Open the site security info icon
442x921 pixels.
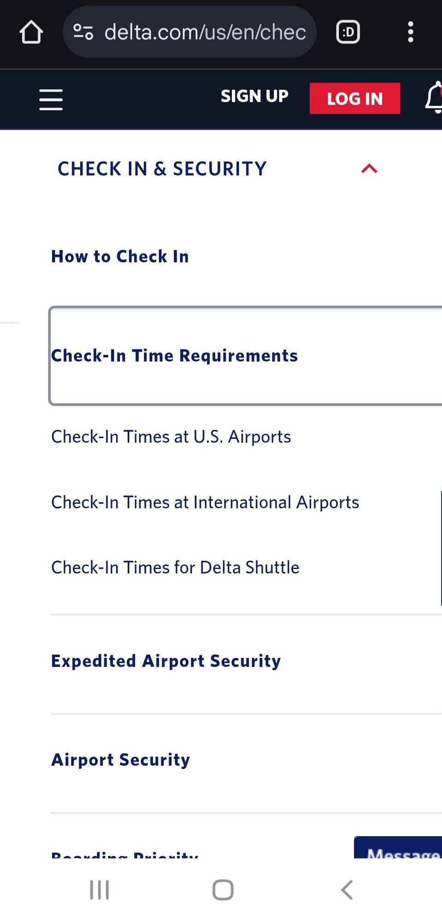pyautogui.click(x=83, y=32)
